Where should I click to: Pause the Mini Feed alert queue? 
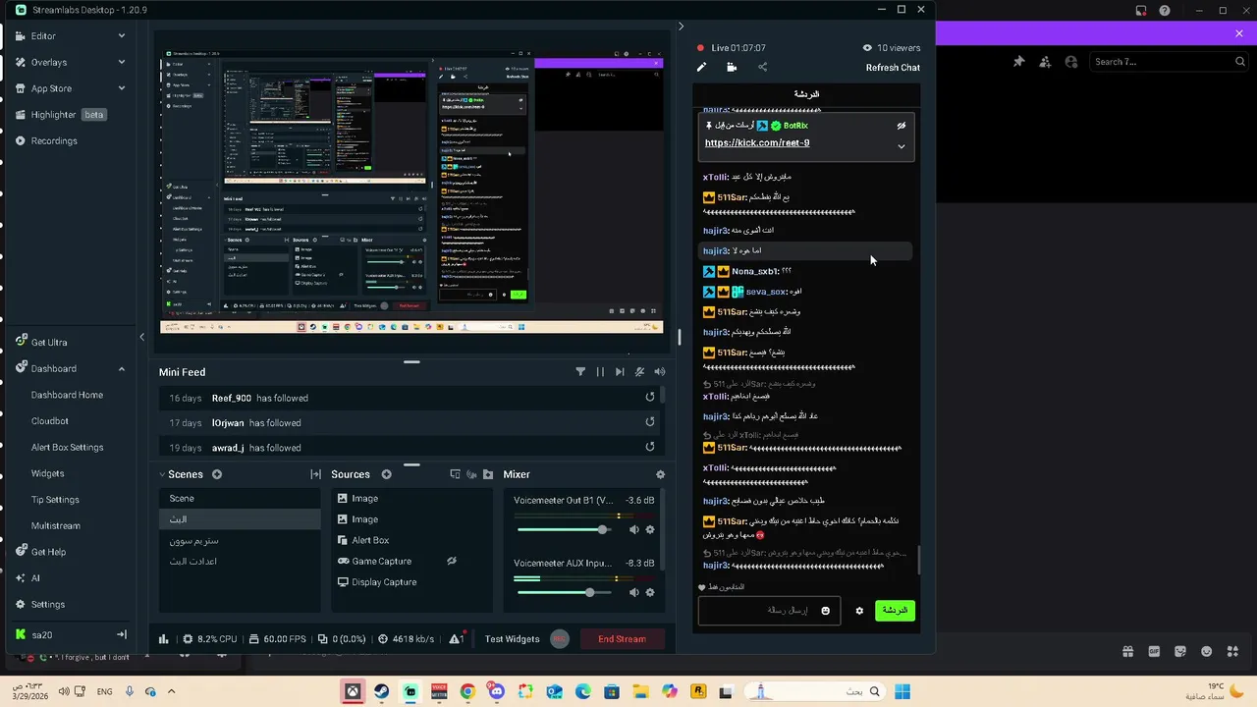[x=600, y=371]
